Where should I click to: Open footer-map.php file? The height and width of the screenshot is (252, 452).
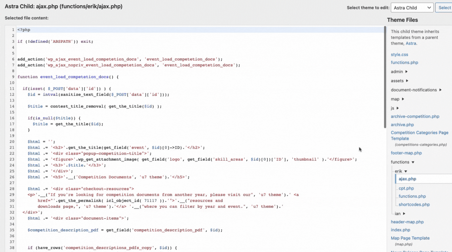pyautogui.click(x=406, y=153)
